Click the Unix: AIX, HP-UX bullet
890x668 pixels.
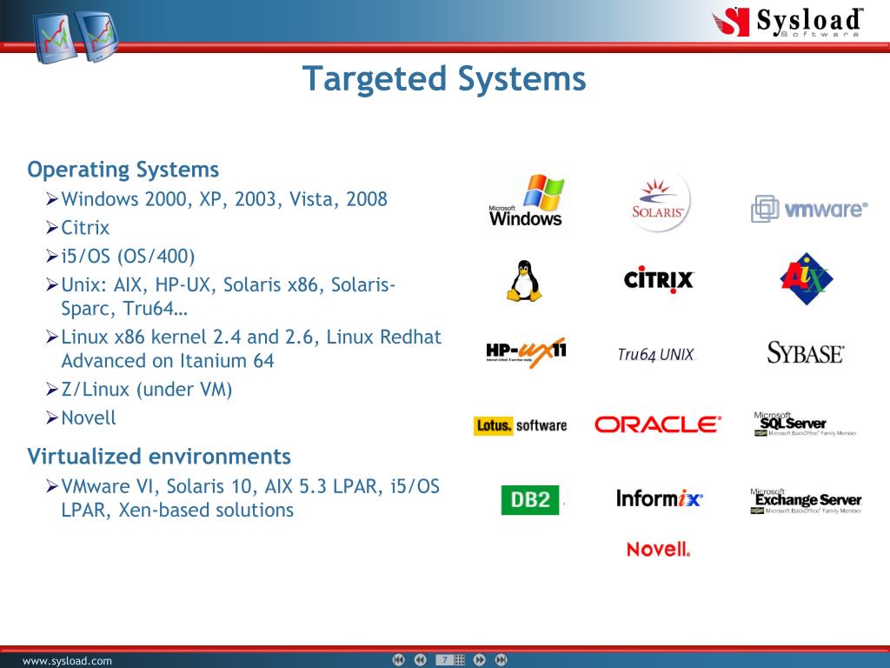227,297
